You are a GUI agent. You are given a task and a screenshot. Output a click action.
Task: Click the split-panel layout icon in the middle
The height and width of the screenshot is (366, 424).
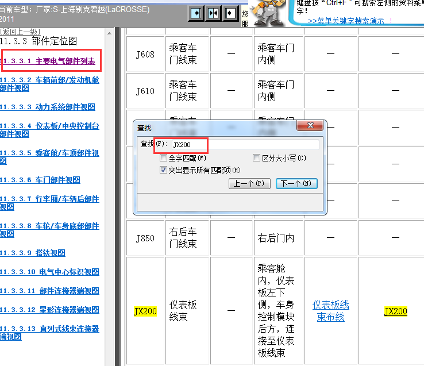tap(213, 13)
